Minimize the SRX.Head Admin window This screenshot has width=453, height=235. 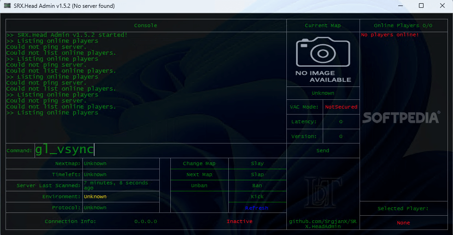pyautogui.click(x=401, y=6)
